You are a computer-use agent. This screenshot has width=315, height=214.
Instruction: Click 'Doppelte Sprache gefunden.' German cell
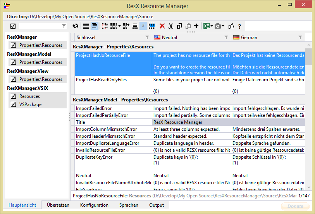coord(268,143)
